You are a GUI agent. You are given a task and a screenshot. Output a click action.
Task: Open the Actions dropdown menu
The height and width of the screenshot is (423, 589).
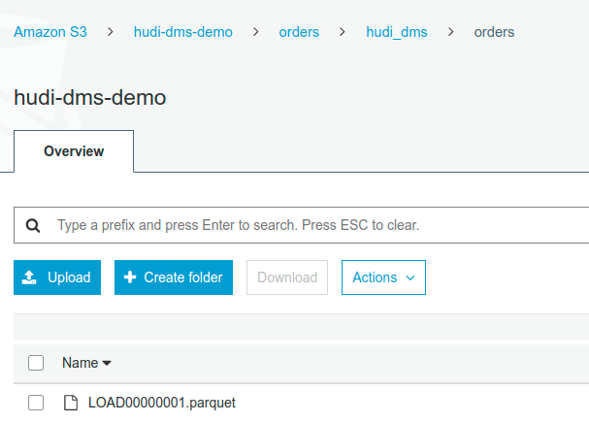tap(383, 277)
